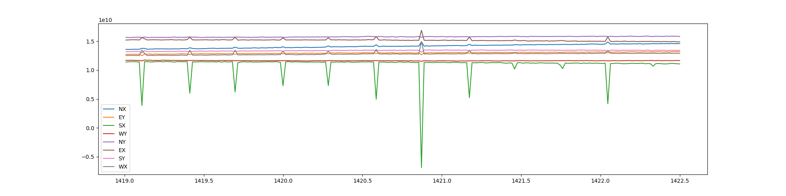786x196 pixels.
Task: Click the 1422.5 x-axis tick label
Action: tap(679, 181)
